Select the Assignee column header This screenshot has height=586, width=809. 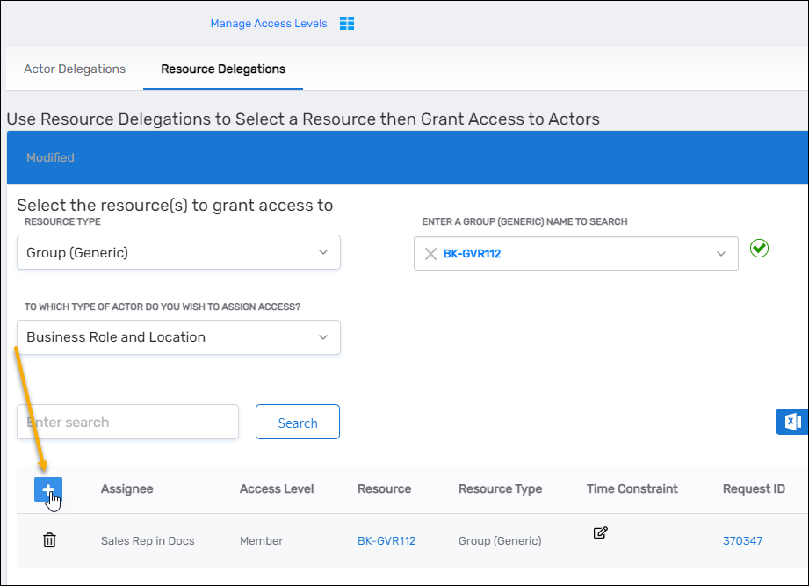coord(126,489)
